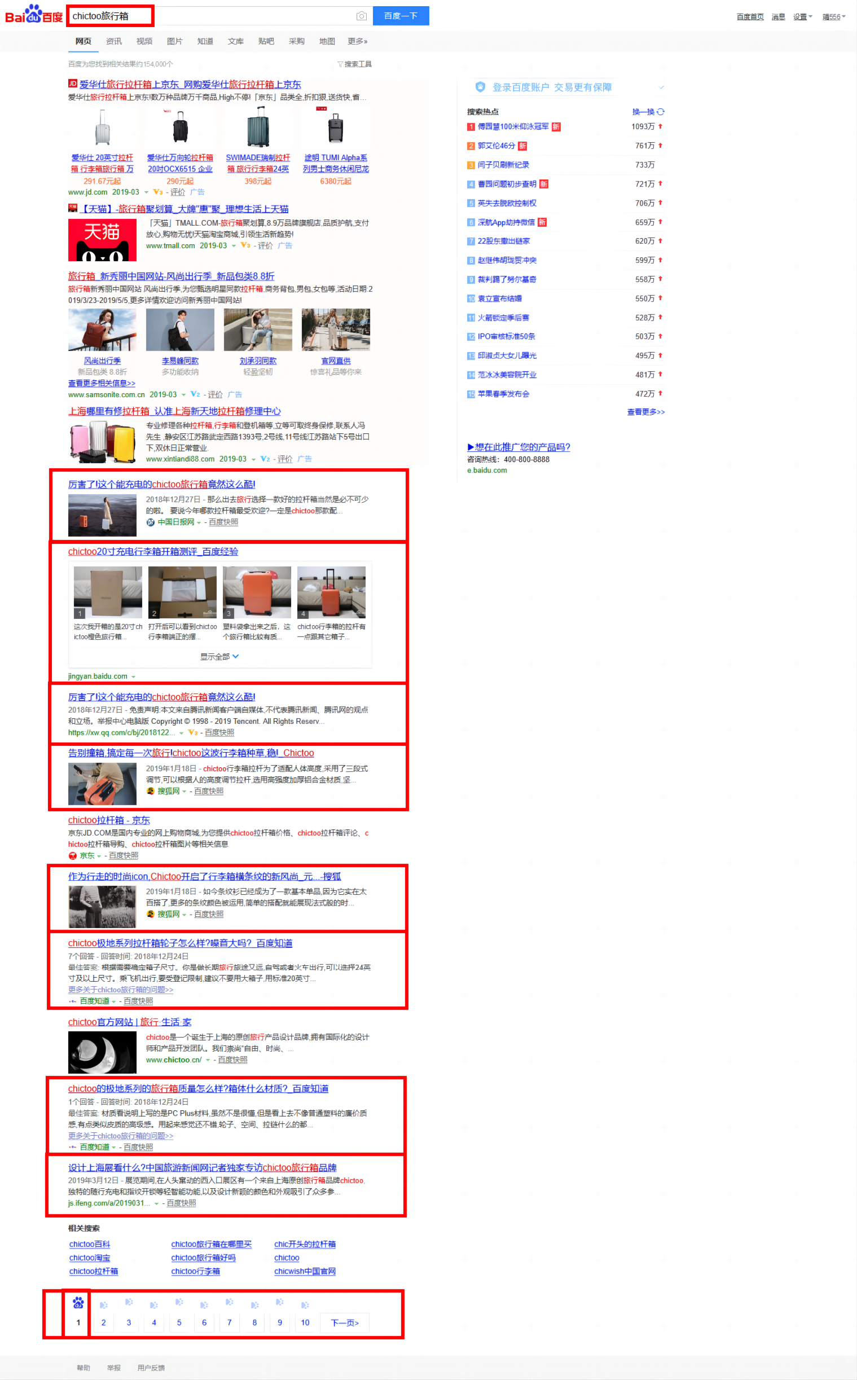Go to 百度首页 link
This screenshot has height=1380, width=857.
[750, 17]
